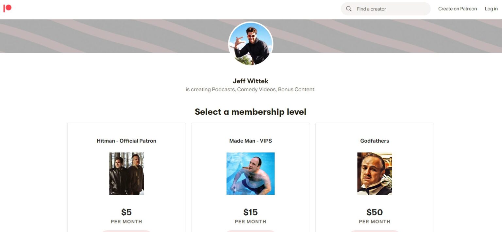This screenshot has width=502, height=232.
Task: Click the Godfathers tier image
Action: [375, 173]
